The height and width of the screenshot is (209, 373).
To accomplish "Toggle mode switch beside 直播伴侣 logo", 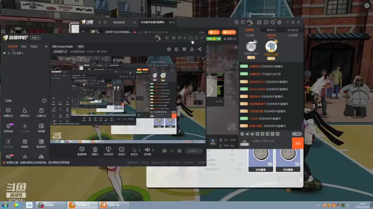I will click(35, 38).
